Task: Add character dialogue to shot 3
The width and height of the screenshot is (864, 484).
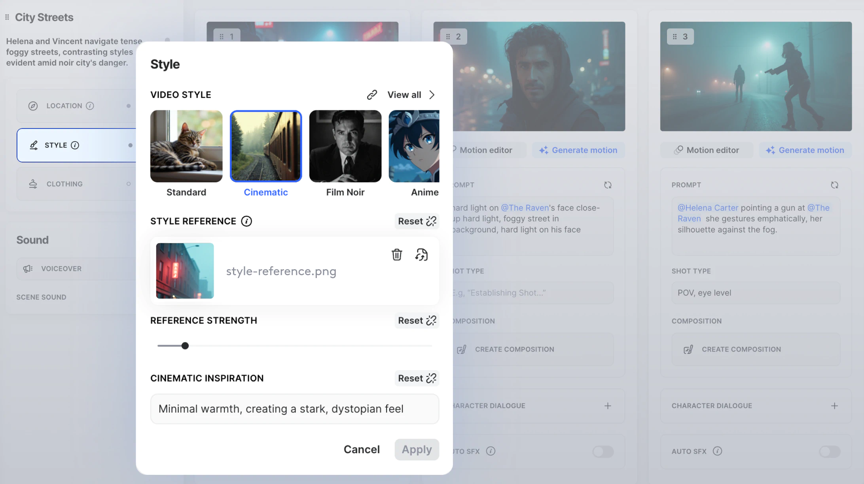Action: point(834,406)
